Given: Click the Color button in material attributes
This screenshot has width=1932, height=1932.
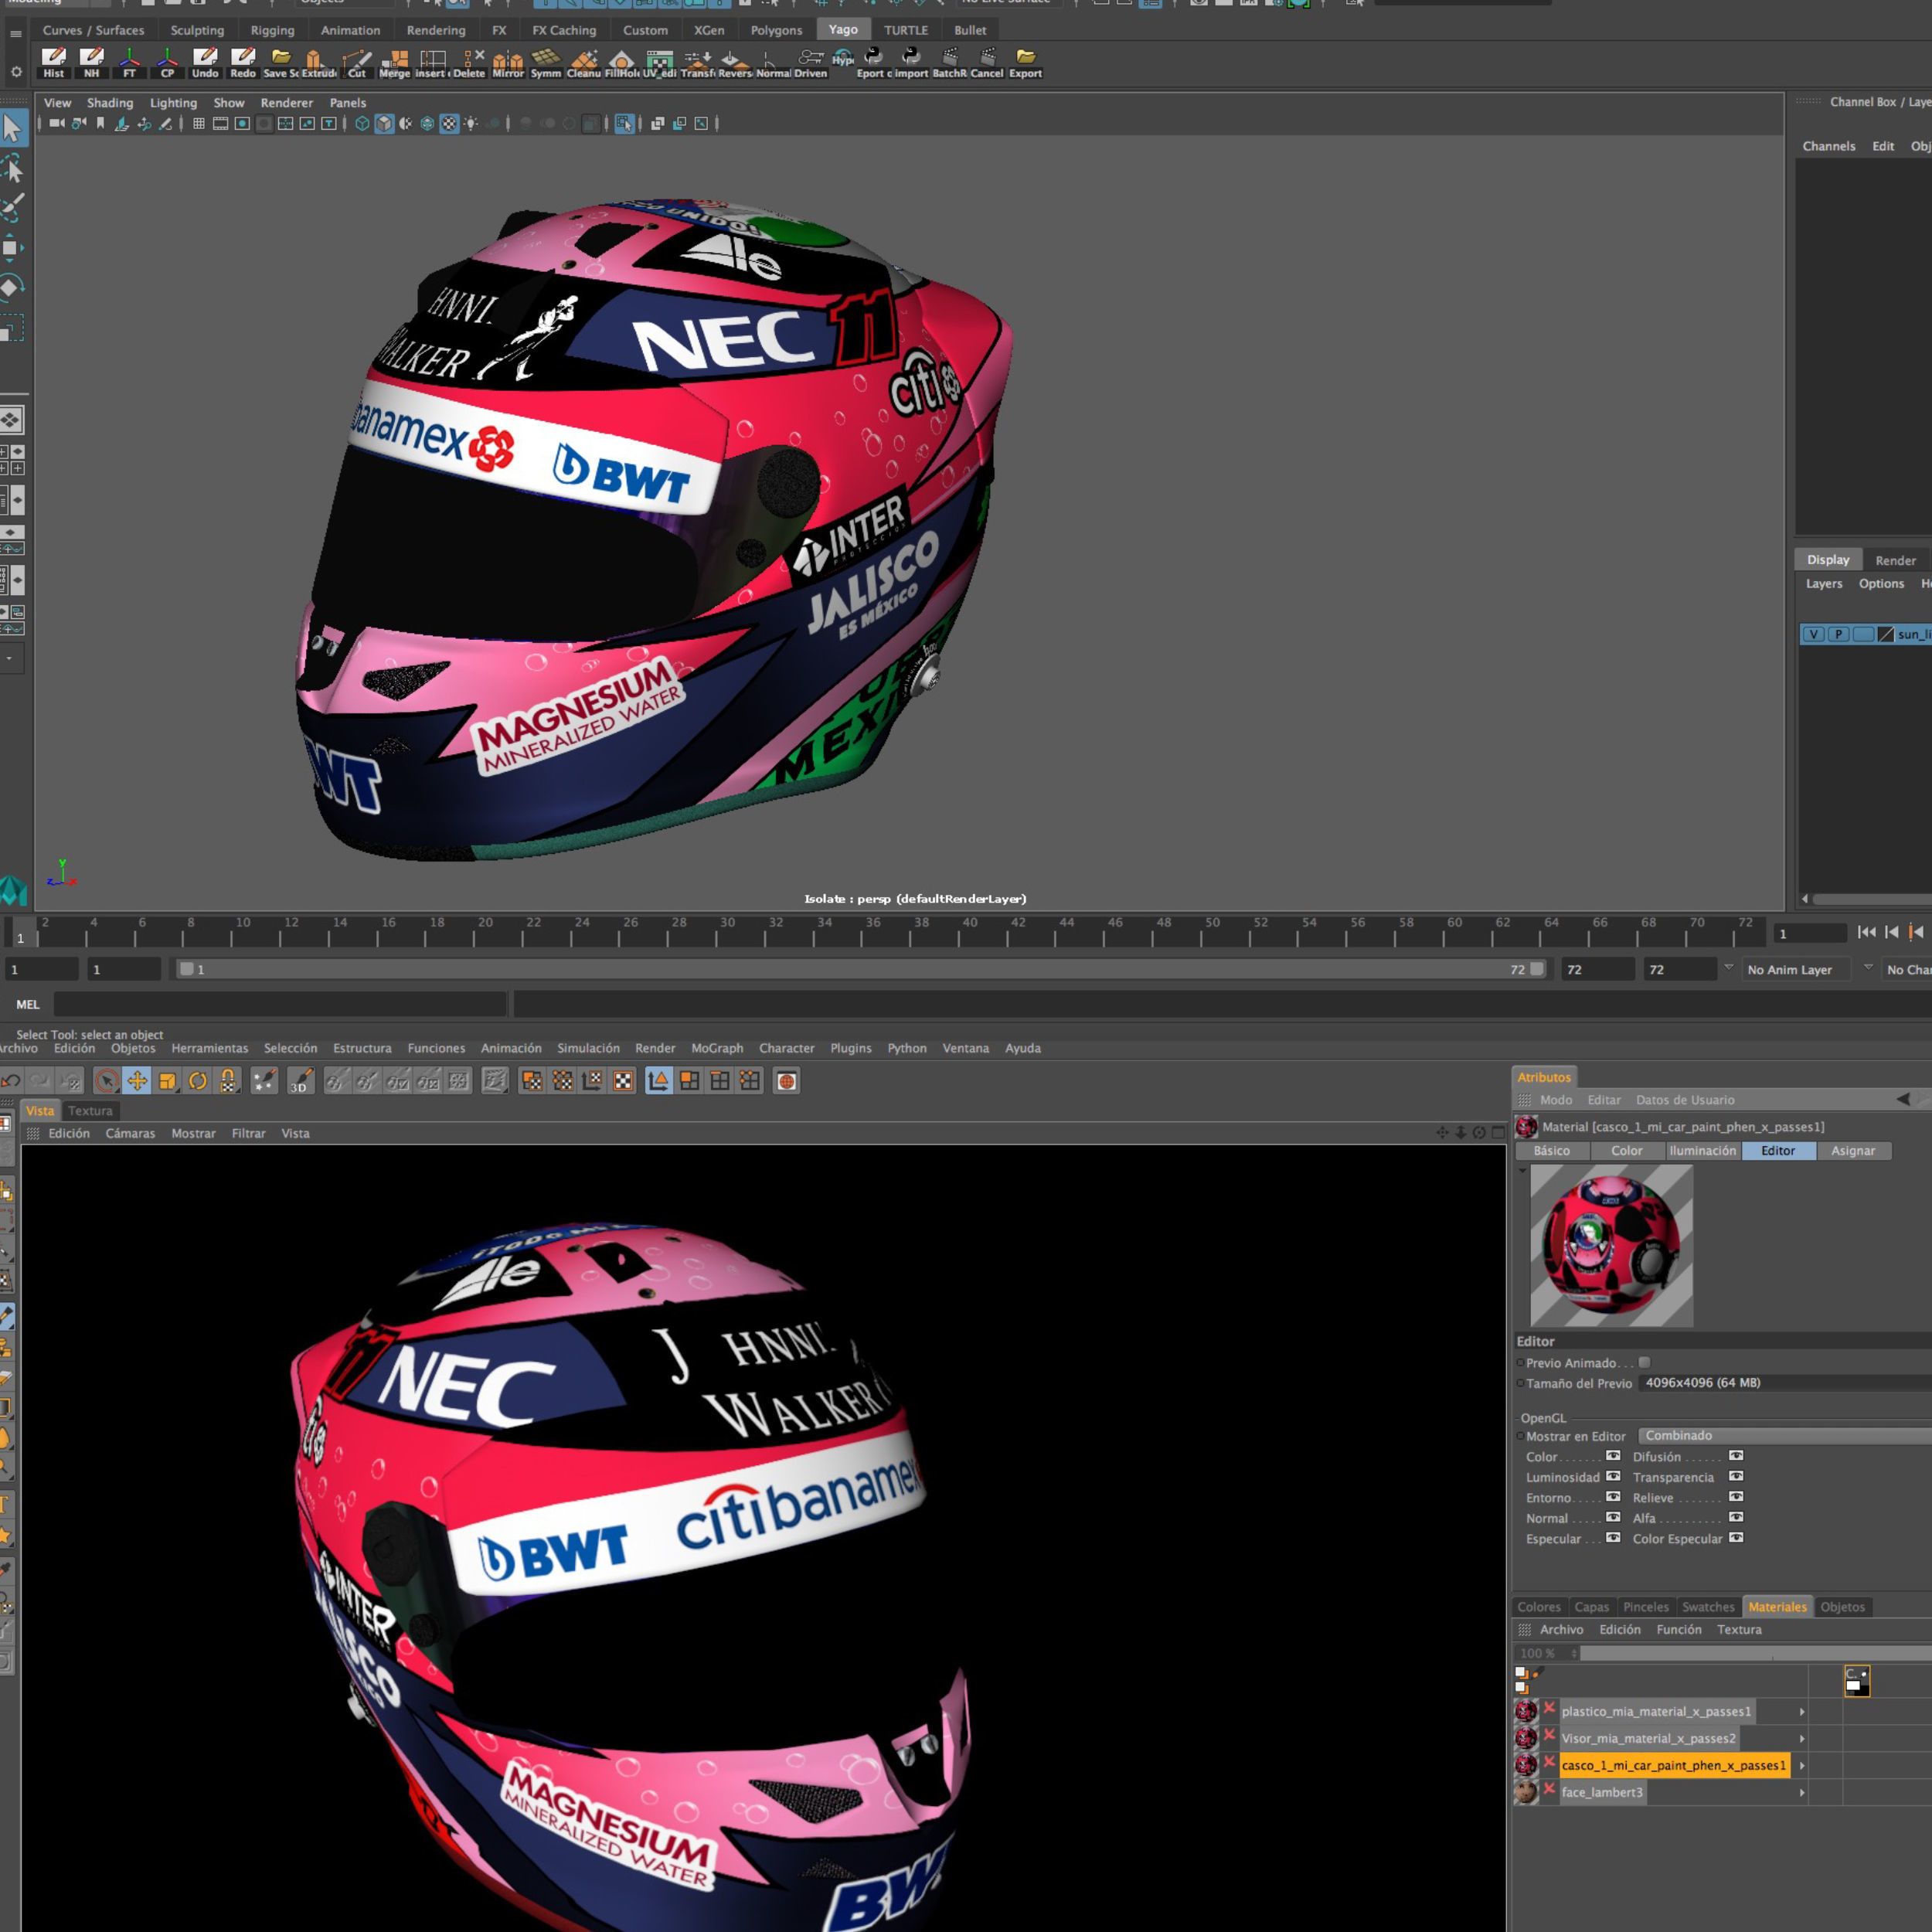Looking at the screenshot, I should (1627, 1151).
